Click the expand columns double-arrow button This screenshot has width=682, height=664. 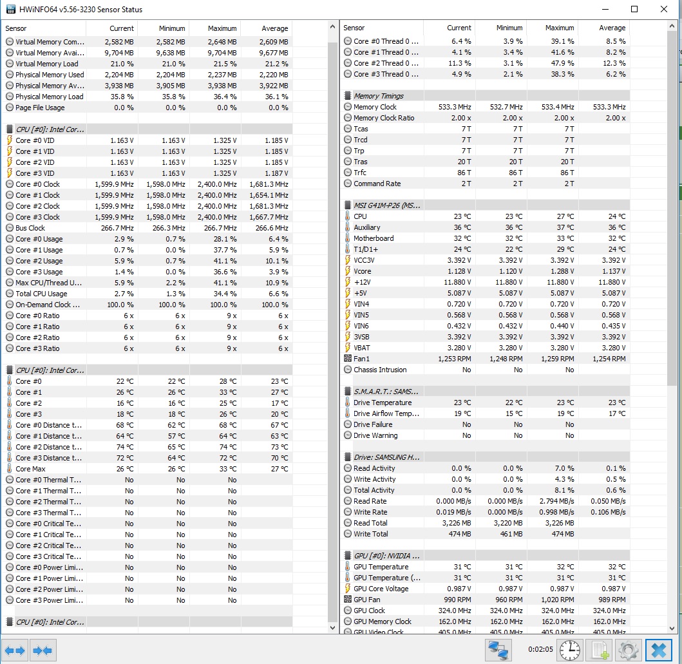tap(15, 650)
